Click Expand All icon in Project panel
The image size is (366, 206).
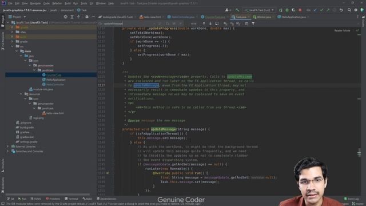[x=72, y=17]
